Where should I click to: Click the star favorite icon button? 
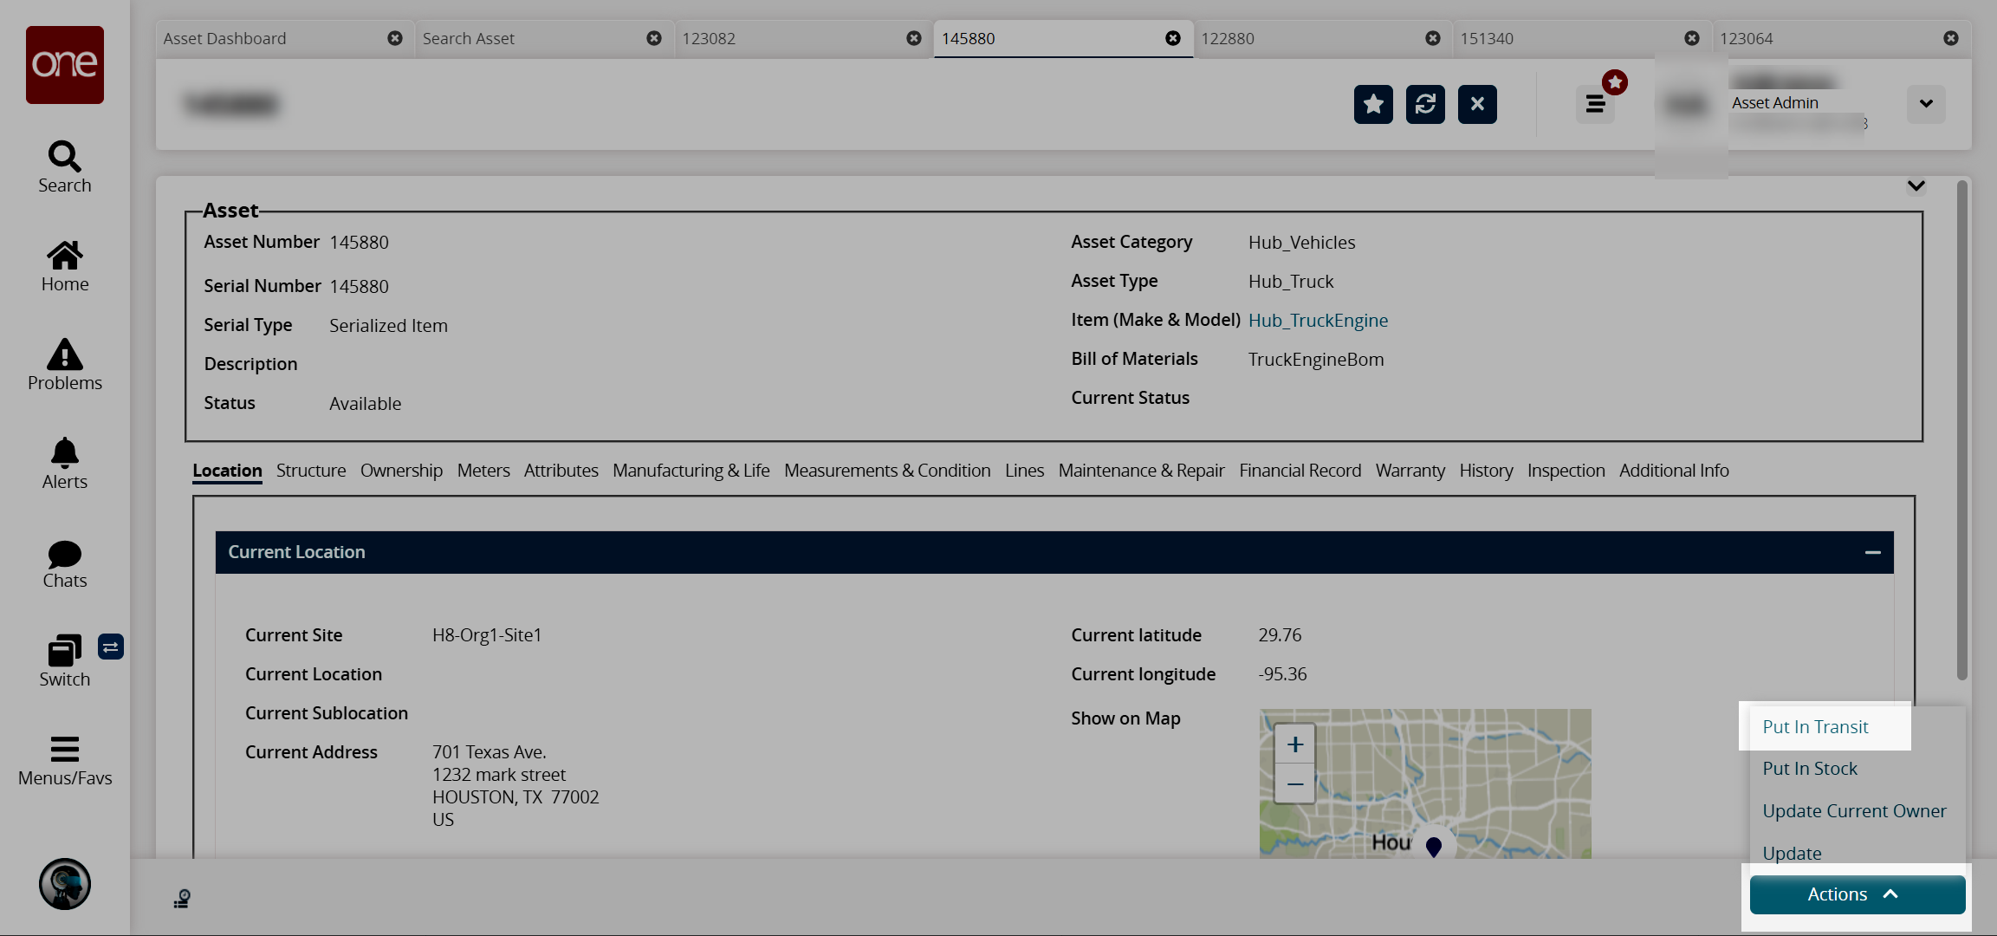[1373, 104]
